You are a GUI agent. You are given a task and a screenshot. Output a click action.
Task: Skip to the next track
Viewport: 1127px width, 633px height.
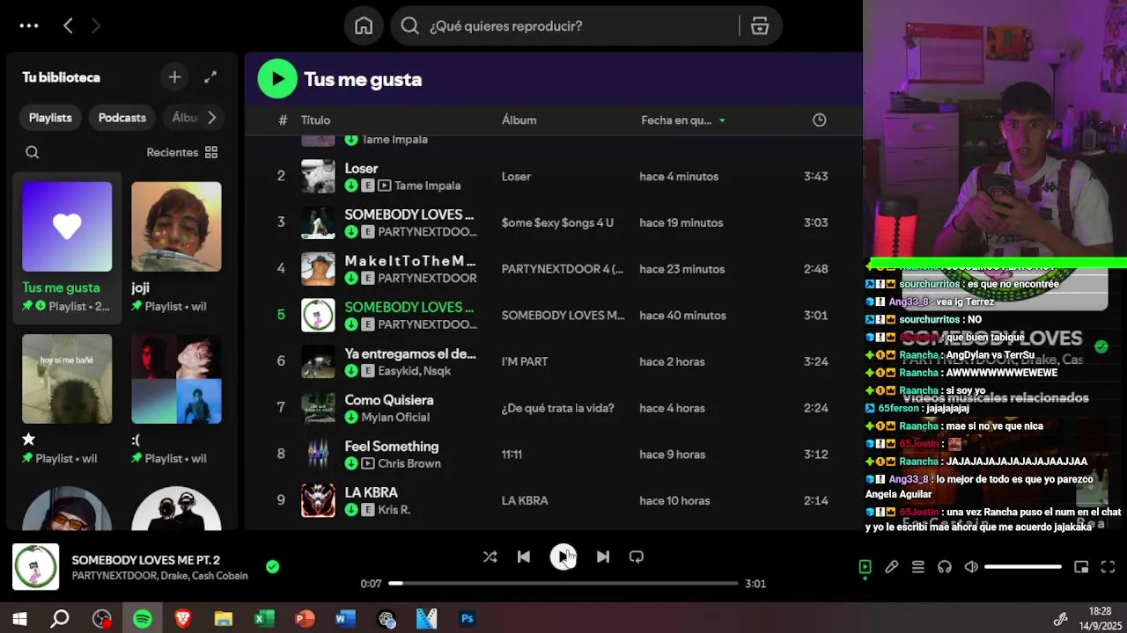(x=603, y=557)
